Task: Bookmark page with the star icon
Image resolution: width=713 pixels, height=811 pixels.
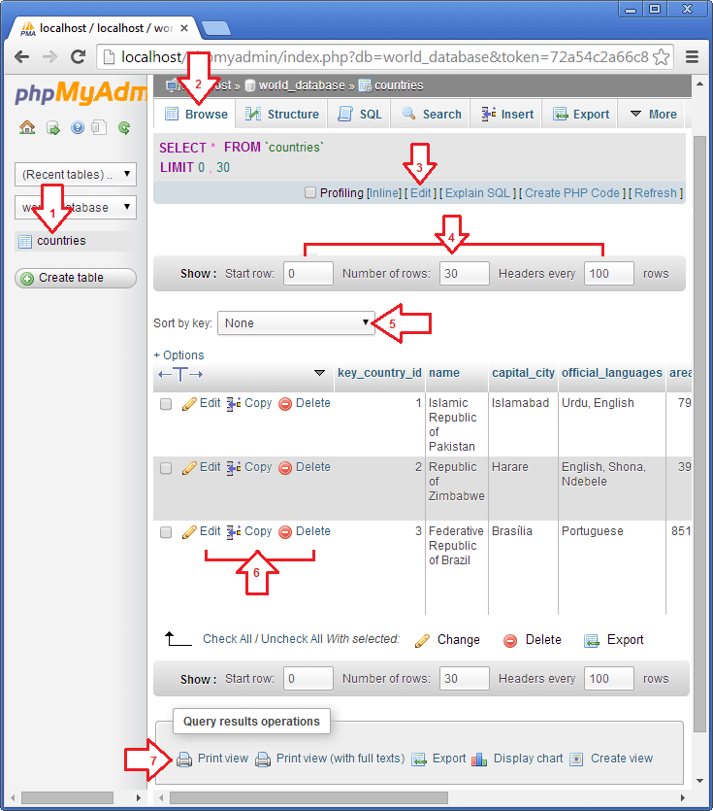Action: pyautogui.click(x=662, y=56)
